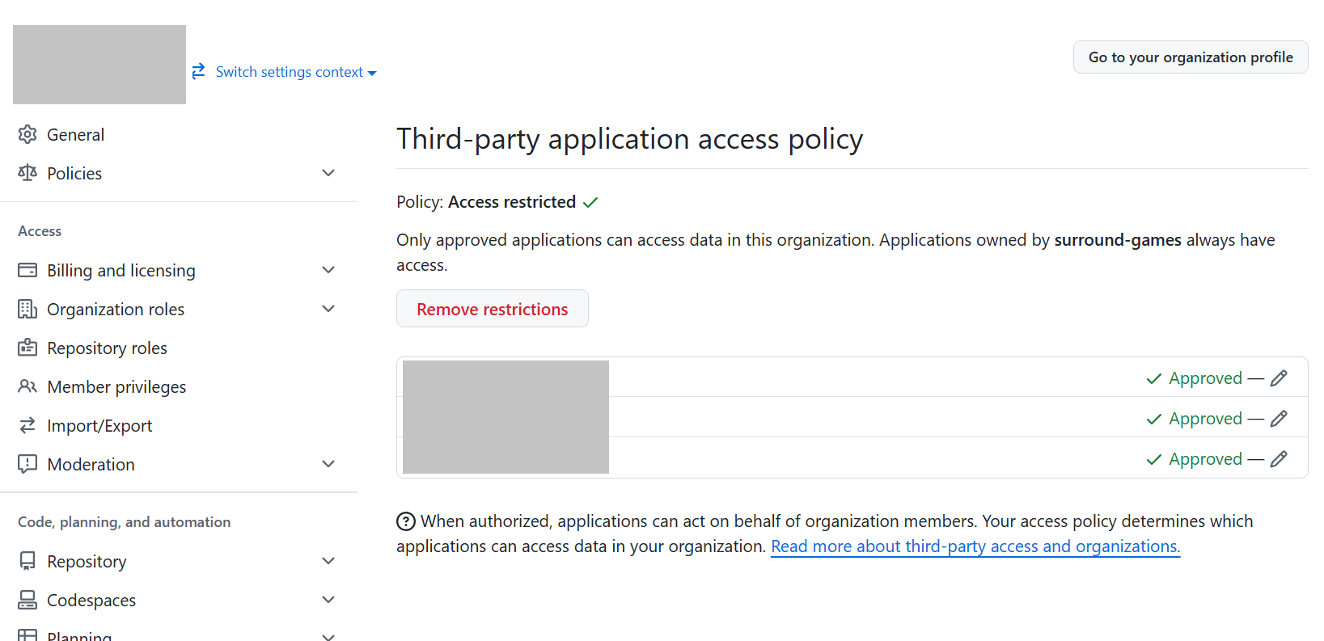This screenshot has width=1324, height=641.
Task: Click the Member privileges people icon
Action: 27,386
